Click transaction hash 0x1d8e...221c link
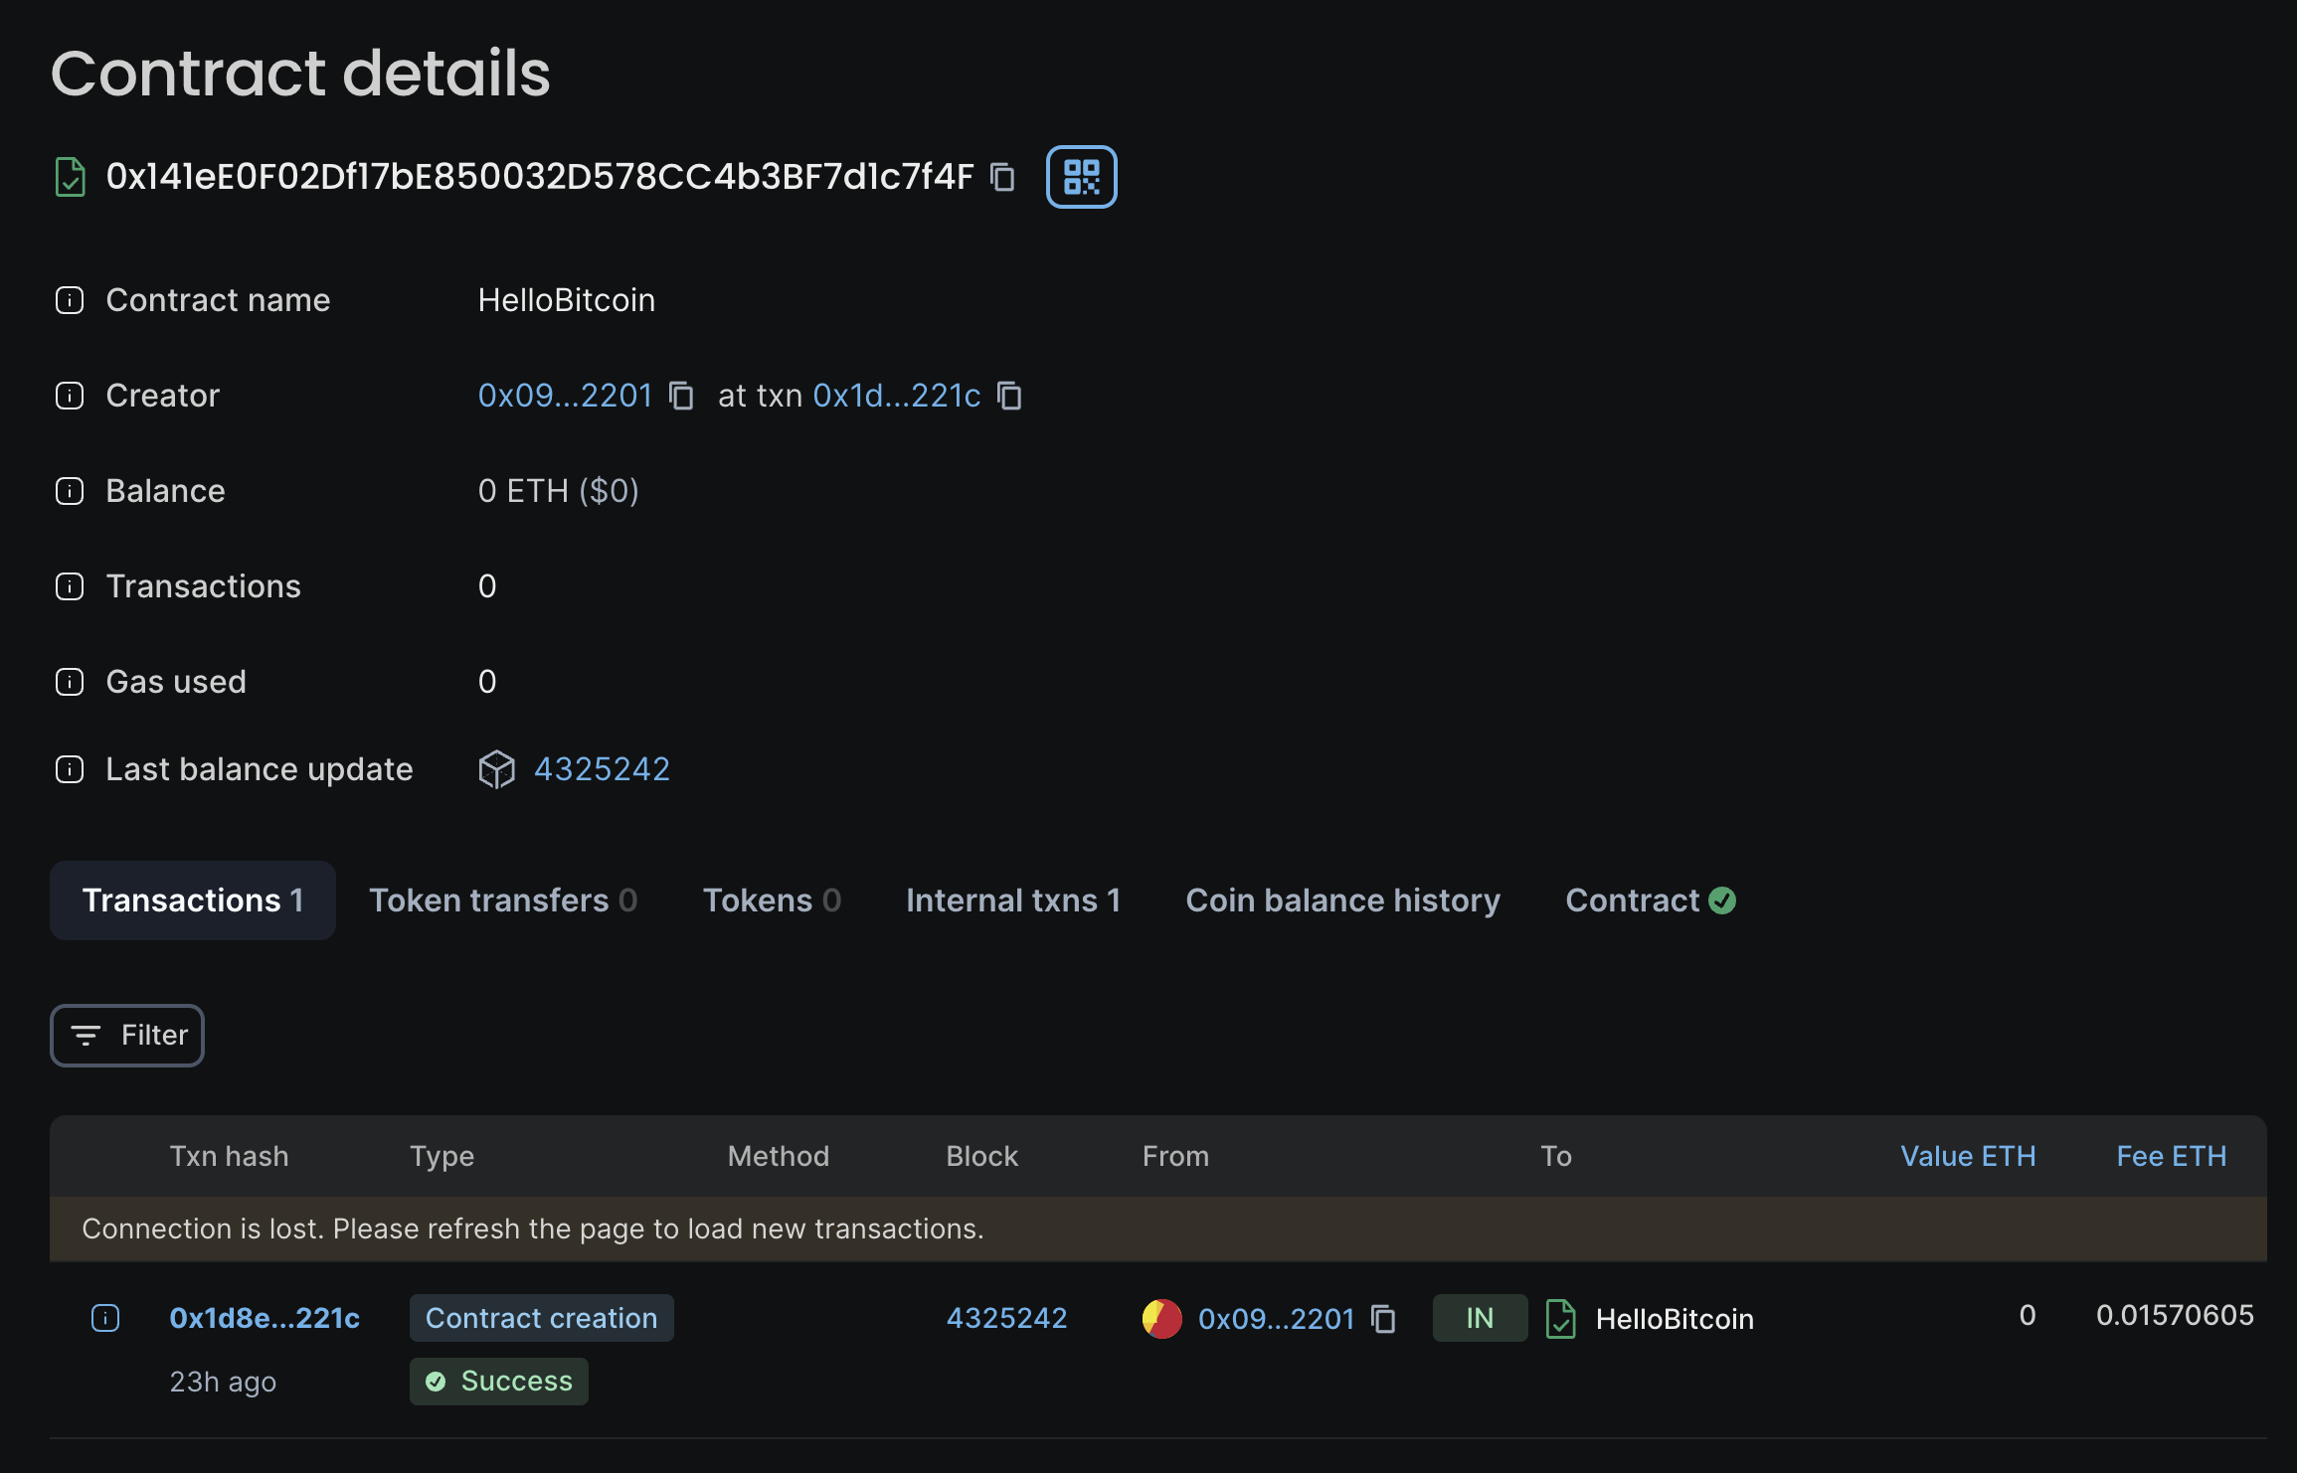This screenshot has width=2297, height=1473. pyautogui.click(x=265, y=1317)
